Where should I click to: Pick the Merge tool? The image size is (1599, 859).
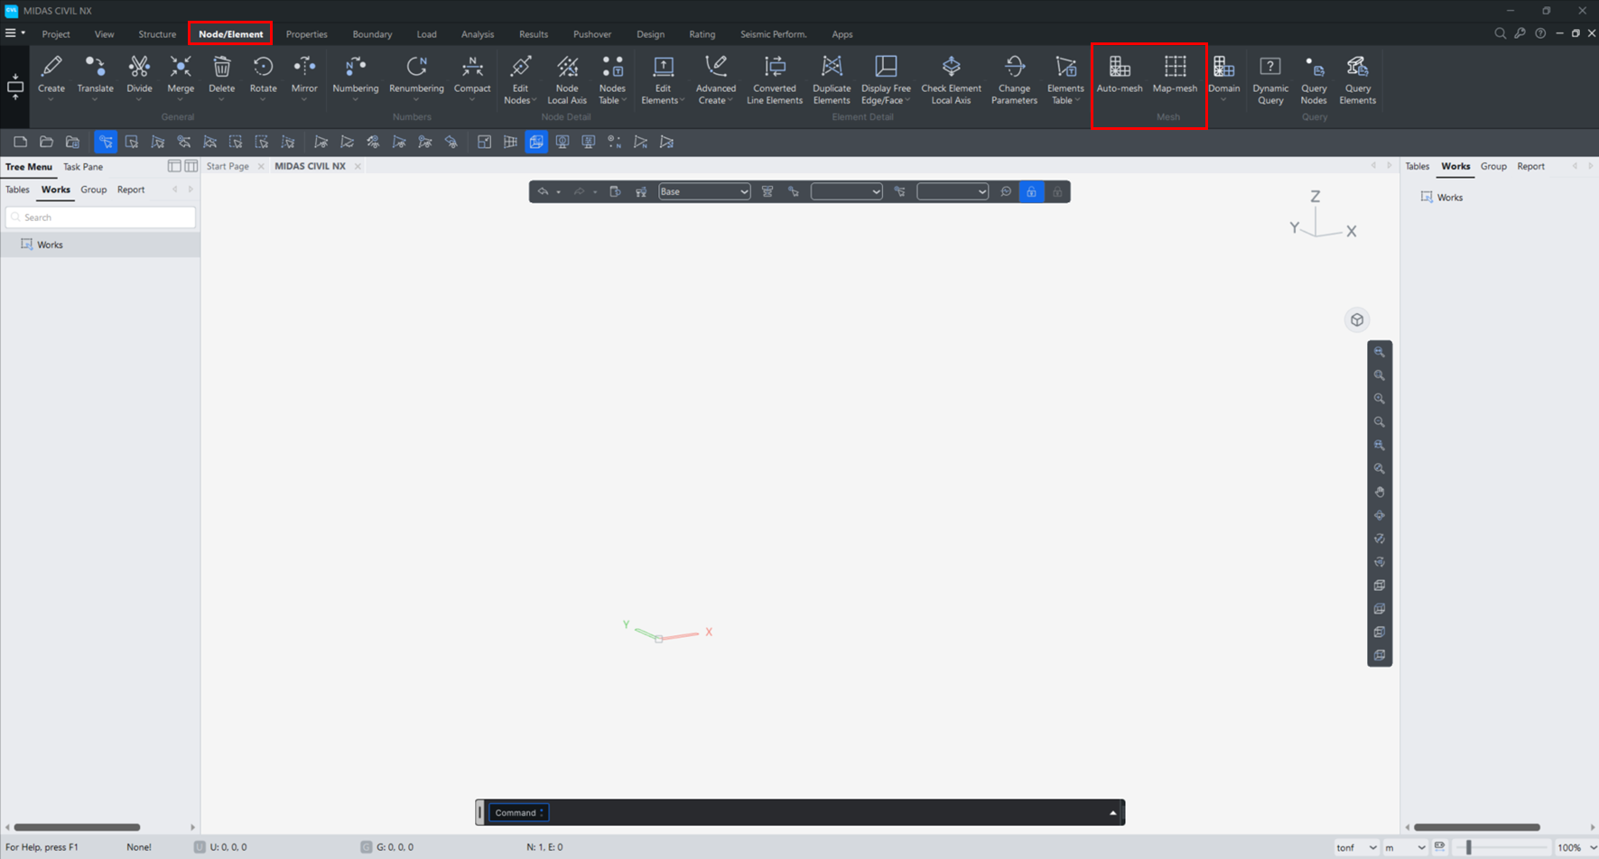(x=181, y=74)
